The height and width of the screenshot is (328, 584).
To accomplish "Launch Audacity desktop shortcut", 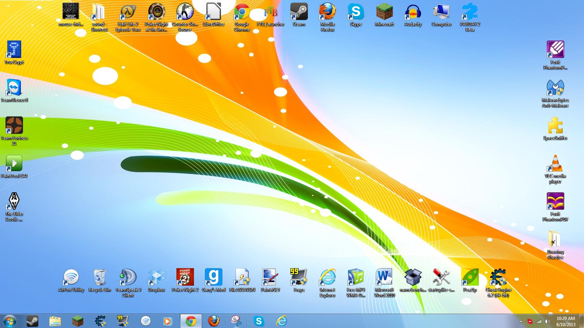I will pyautogui.click(x=413, y=15).
